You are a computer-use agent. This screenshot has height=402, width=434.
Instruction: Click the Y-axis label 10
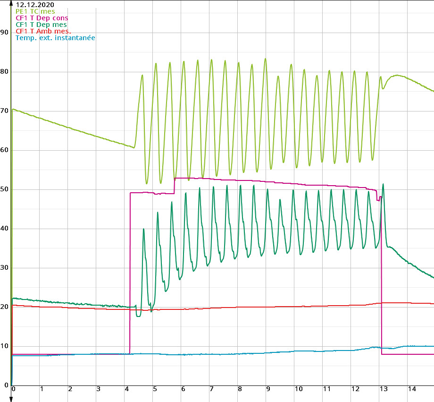[4, 346]
